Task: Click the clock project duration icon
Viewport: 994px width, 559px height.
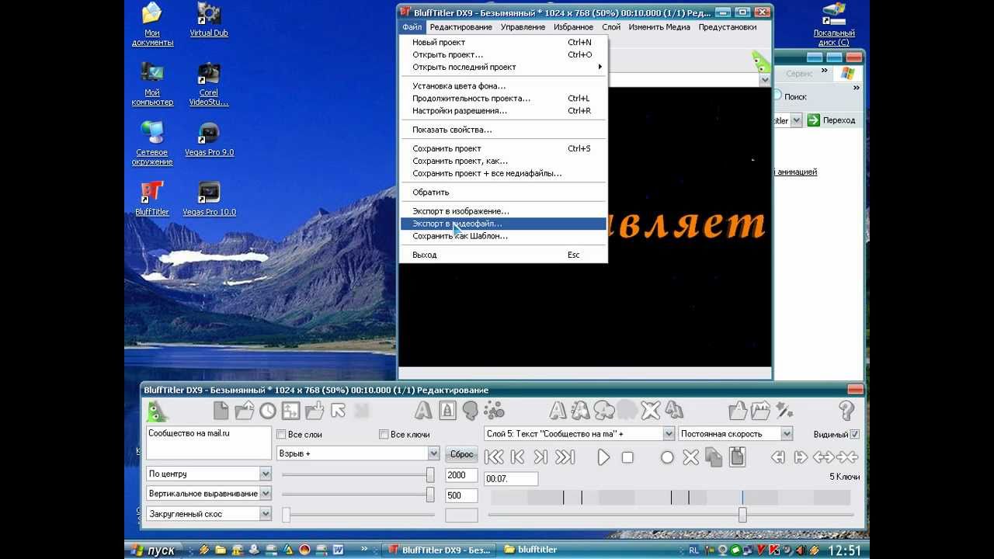Action: [268, 411]
